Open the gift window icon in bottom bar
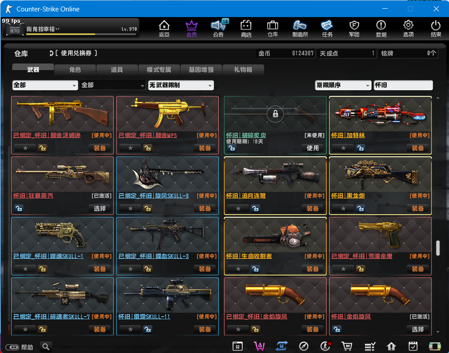The width and height of the screenshot is (449, 353). pos(237,346)
